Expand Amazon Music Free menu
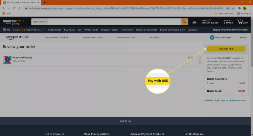253x136 pixels. pyautogui.click(x=127, y=37)
